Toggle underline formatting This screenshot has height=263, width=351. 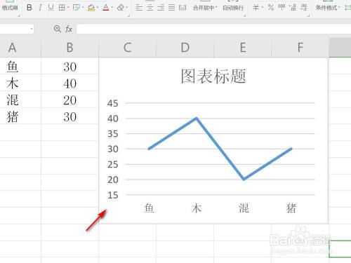pos(51,8)
